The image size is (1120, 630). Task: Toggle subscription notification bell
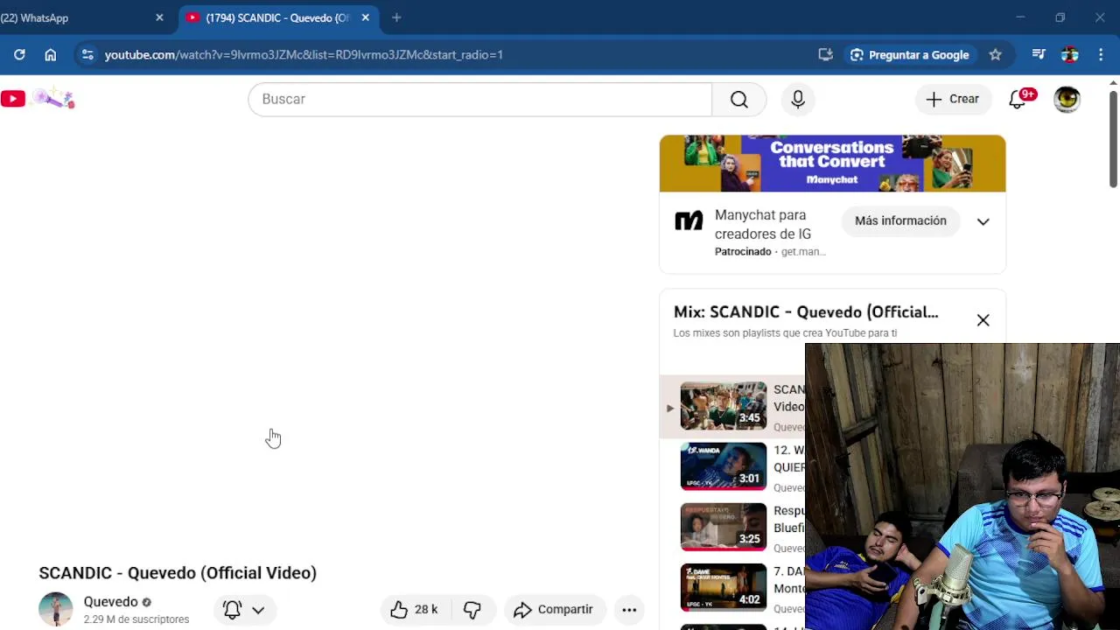click(232, 610)
